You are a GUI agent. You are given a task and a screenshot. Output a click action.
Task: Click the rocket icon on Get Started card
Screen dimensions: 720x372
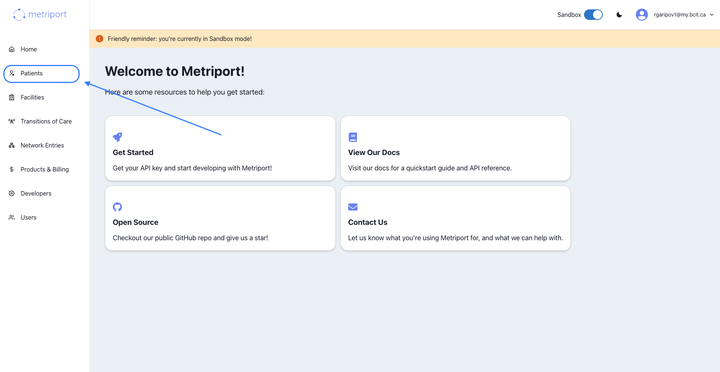coord(117,137)
